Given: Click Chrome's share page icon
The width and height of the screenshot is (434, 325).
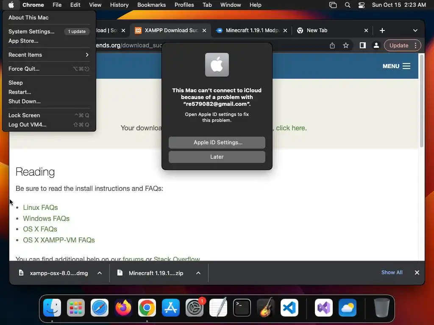Looking at the screenshot, I should (332, 46).
